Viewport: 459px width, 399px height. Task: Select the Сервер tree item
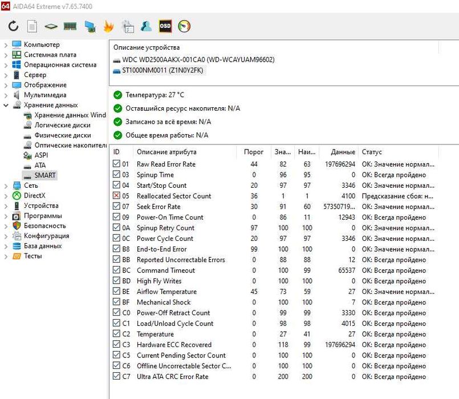[35, 75]
